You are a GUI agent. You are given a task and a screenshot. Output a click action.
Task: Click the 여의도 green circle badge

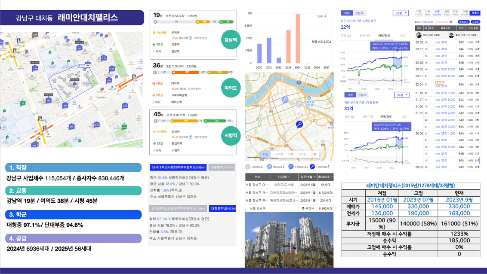tap(231, 88)
